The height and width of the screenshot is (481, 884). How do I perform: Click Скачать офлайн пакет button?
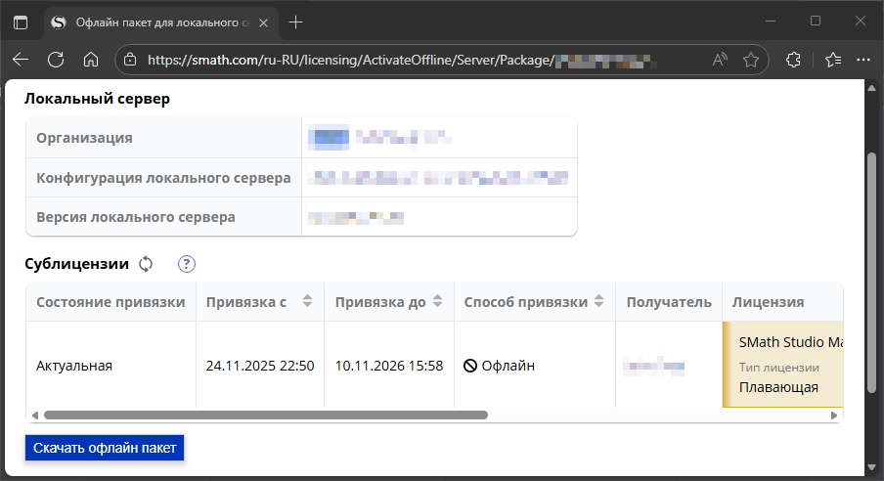105,448
